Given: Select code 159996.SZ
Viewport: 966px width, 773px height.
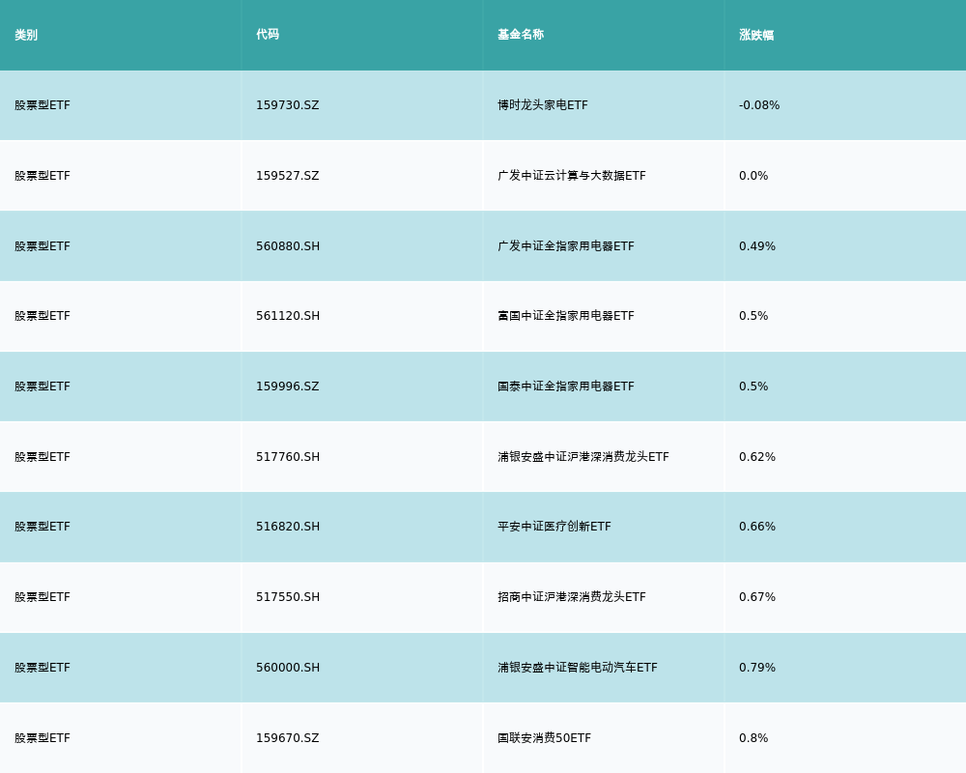Looking at the screenshot, I should tap(287, 386).
